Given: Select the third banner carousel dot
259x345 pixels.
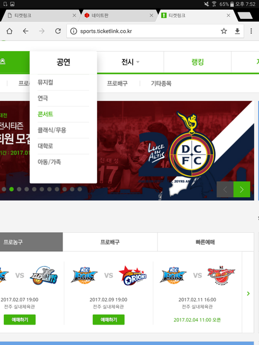Looking at the screenshot, I should [19, 189].
